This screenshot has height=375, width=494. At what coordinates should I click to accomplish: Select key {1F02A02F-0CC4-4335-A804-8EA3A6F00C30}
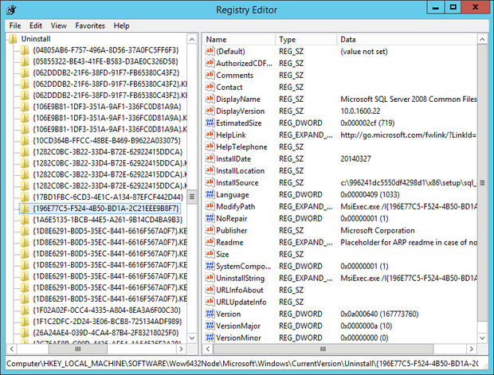coord(107,311)
